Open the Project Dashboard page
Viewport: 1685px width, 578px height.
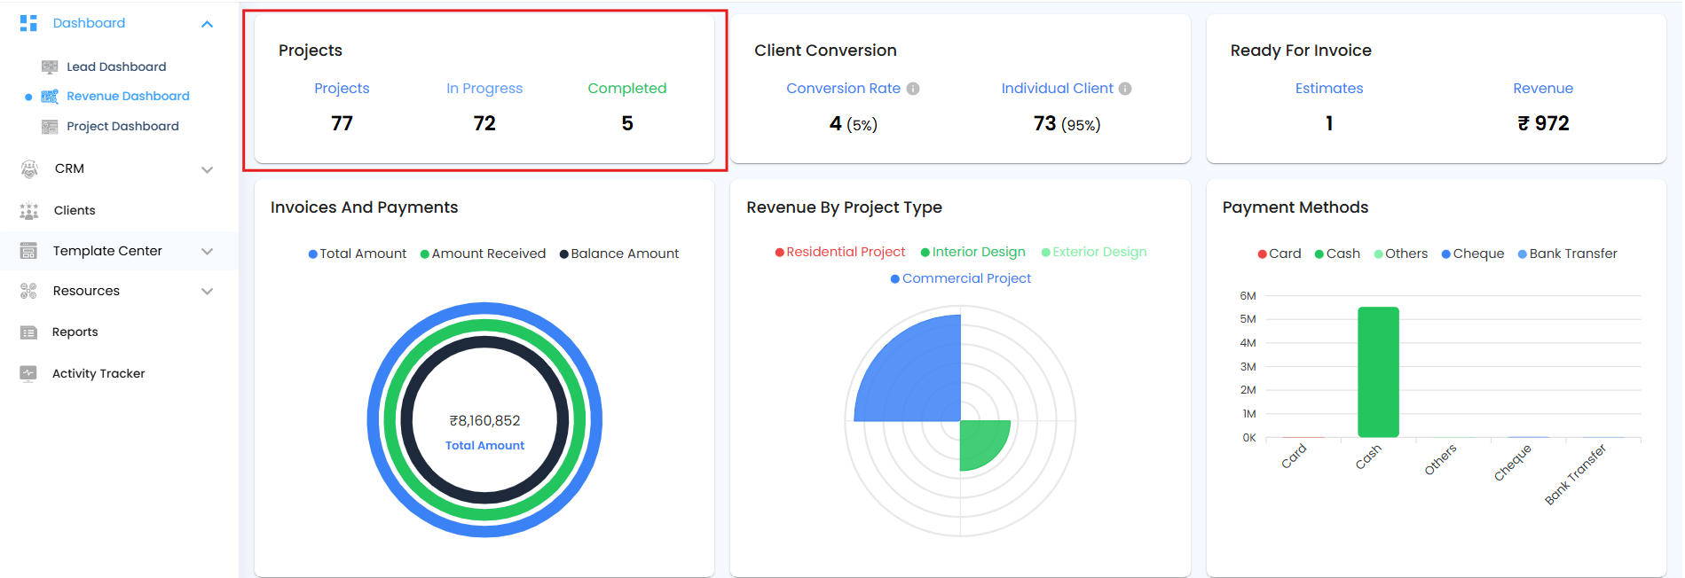coord(122,126)
